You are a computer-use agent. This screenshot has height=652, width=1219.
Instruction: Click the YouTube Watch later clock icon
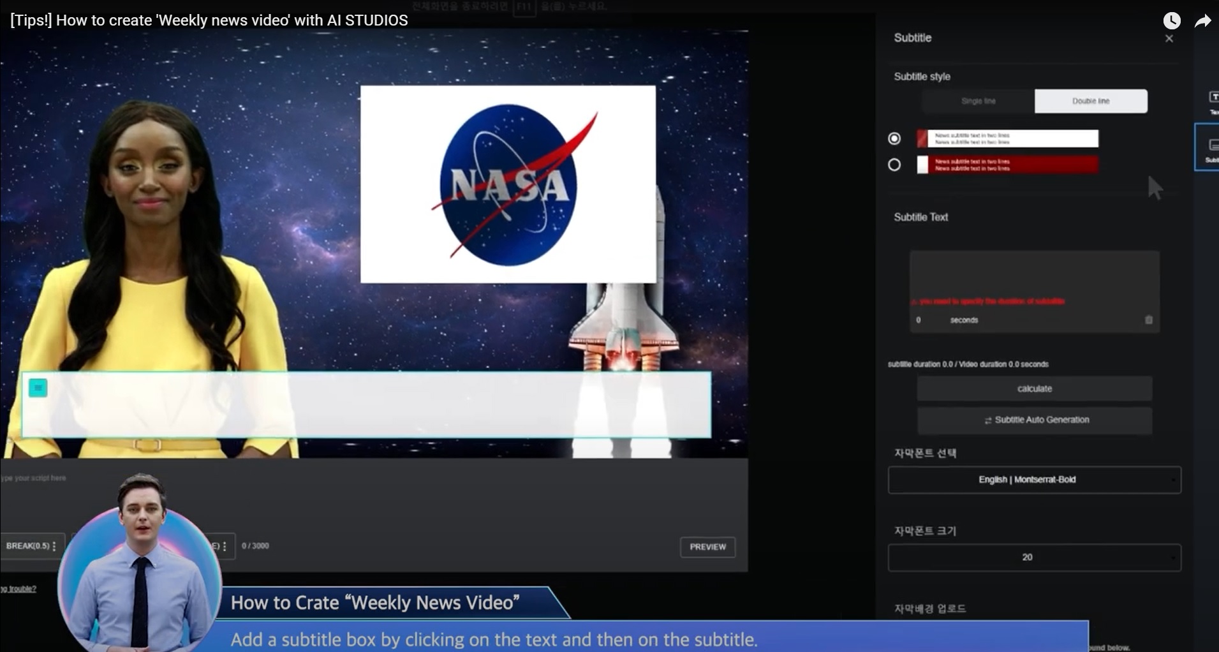pyautogui.click(x=1172, y=20)
